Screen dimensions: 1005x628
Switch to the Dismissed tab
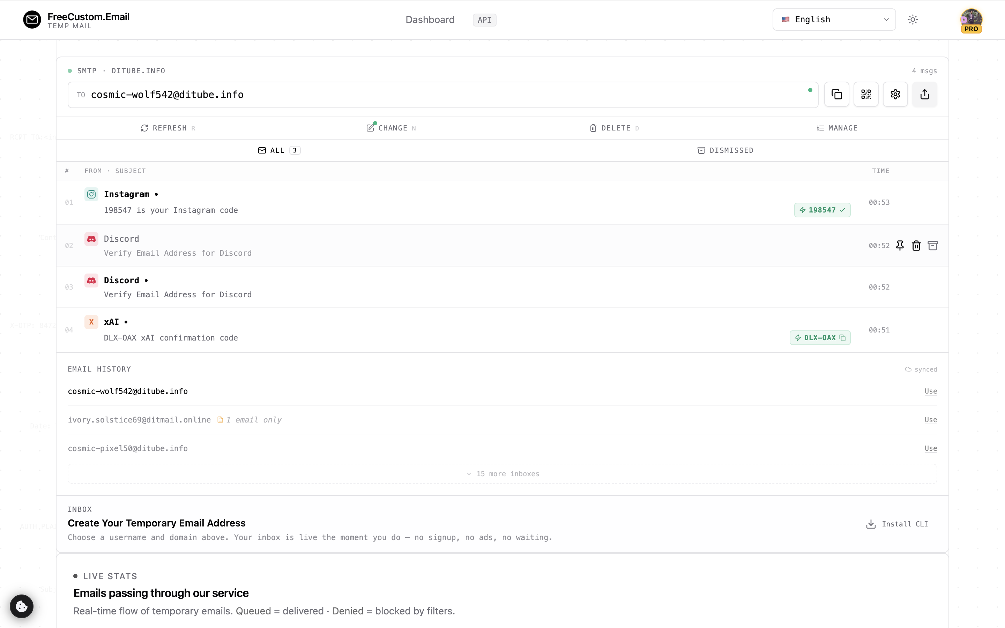pos(725,150)
